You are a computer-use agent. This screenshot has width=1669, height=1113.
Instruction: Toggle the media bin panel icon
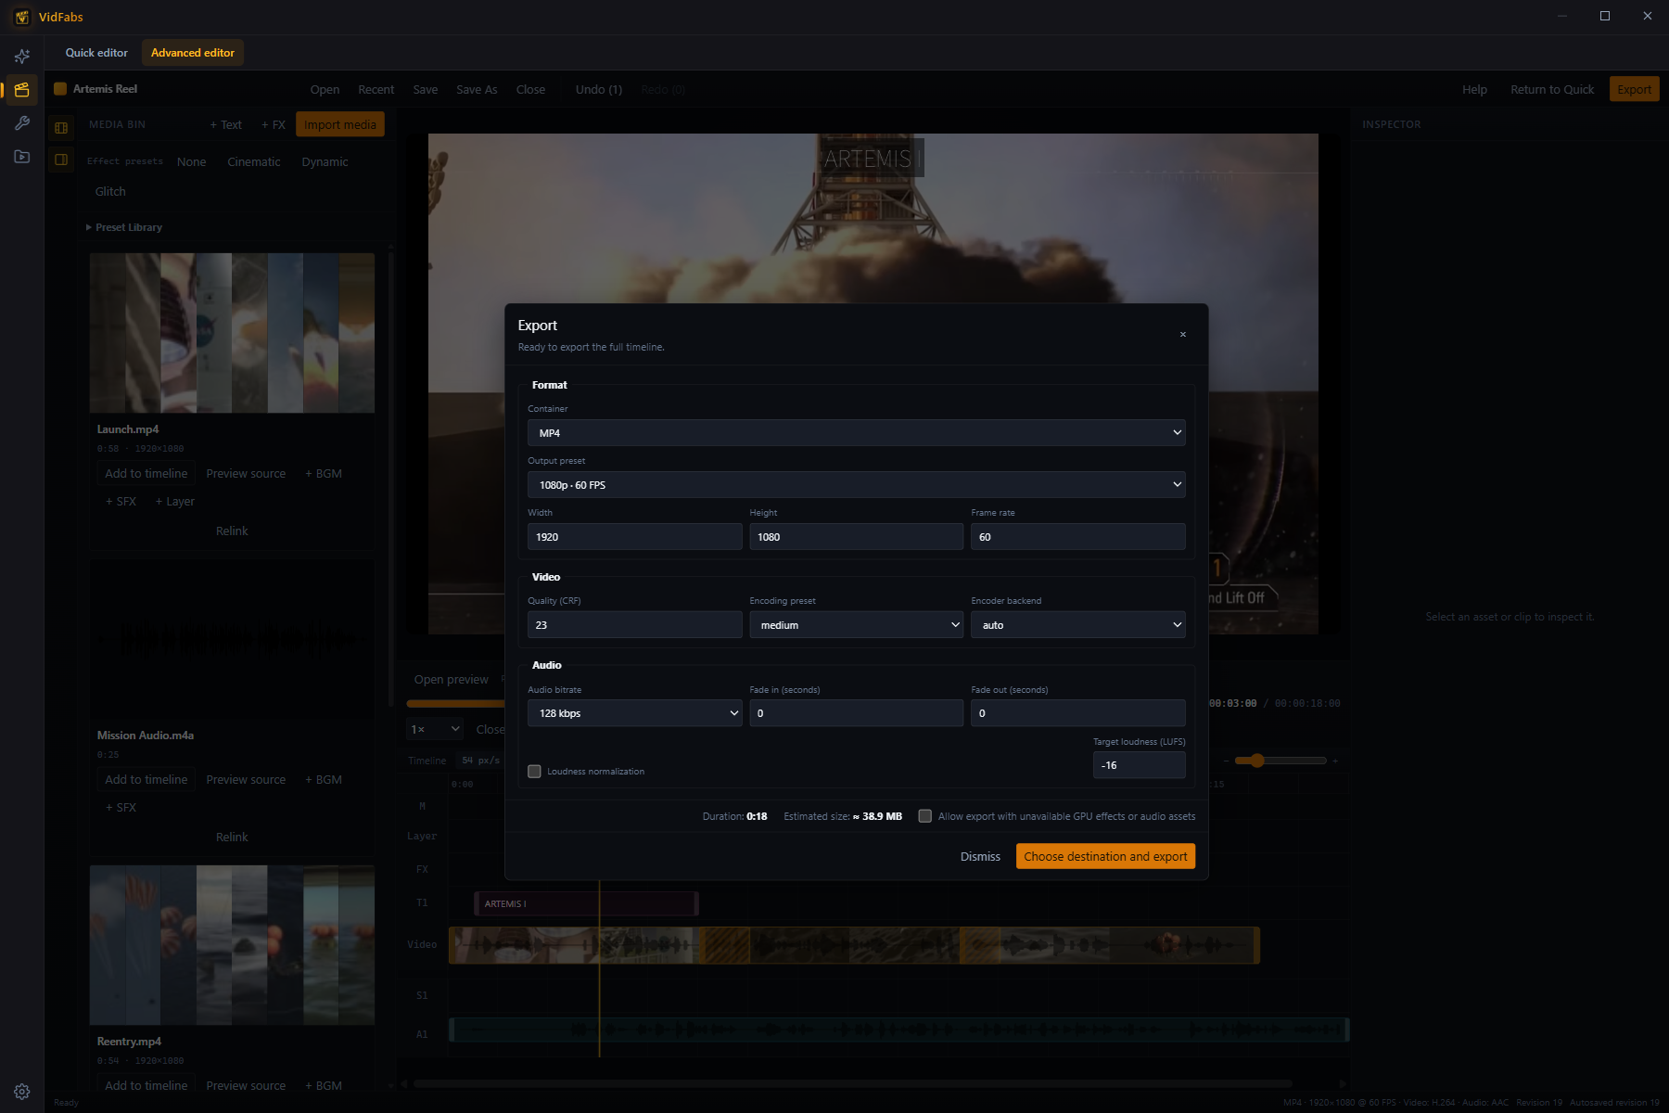pos(61,128)
